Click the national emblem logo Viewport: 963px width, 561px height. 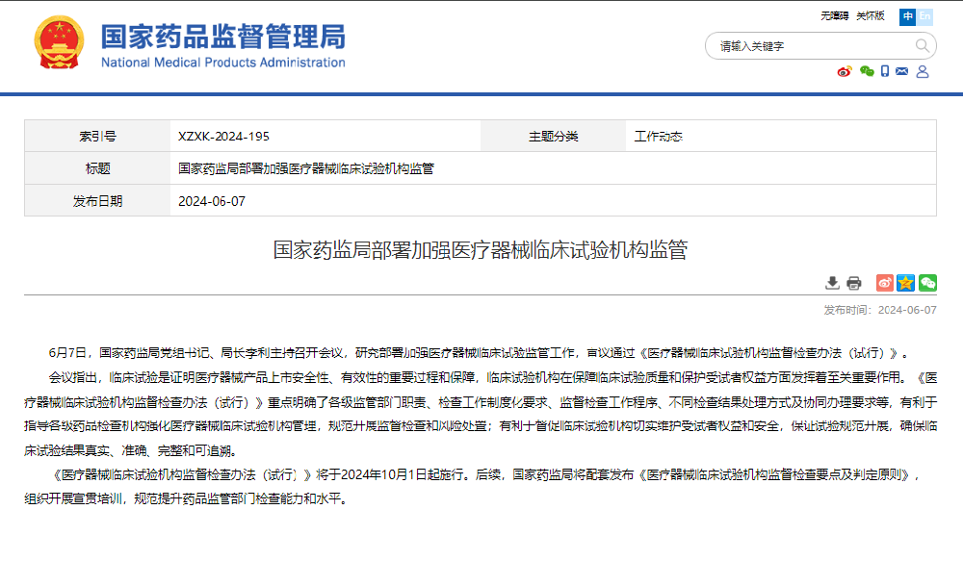point(59,44)
